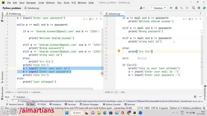Open the Services tool window
The image size is (207, 116).
[130, 104]
